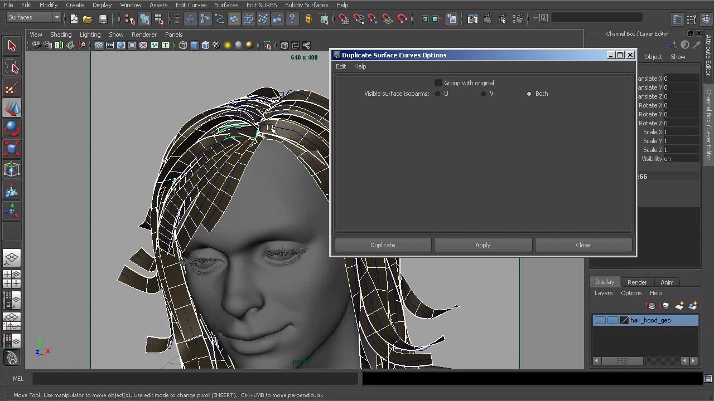The height and width of the screenshot is (401, 714).
Task: Switch to the Anim layers tab
Action: pyautogui.click(x=667, y=282)
